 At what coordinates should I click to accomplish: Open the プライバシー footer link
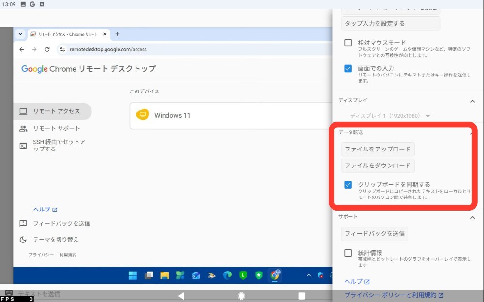[x=41, y=255]
